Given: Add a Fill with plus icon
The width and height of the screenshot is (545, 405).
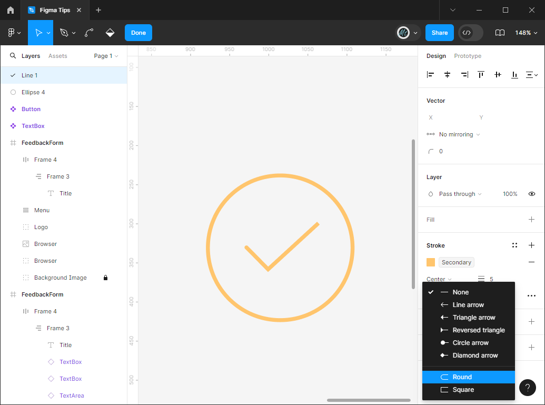Looking at the screenshot, I should (531, 220).
